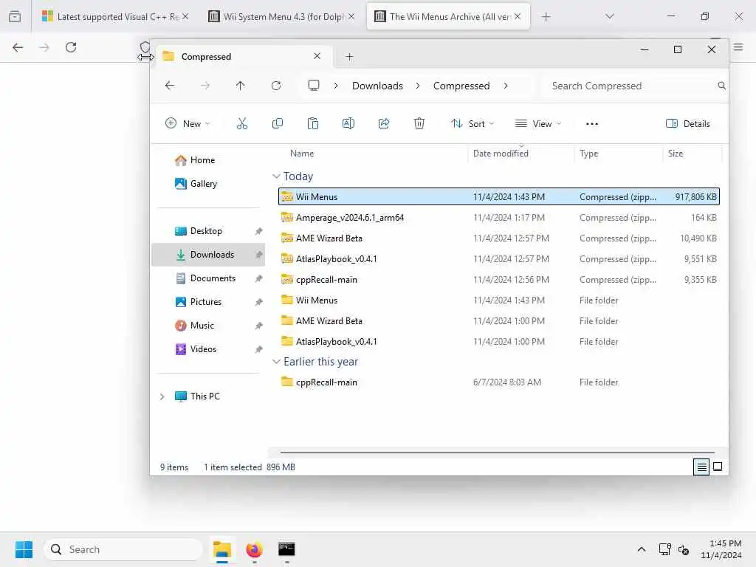Unpin Pictures from Quick access
756x567 pixels.
pos(259,302)
